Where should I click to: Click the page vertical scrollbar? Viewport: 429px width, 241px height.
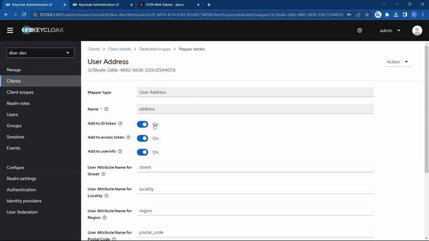[426, 109]
